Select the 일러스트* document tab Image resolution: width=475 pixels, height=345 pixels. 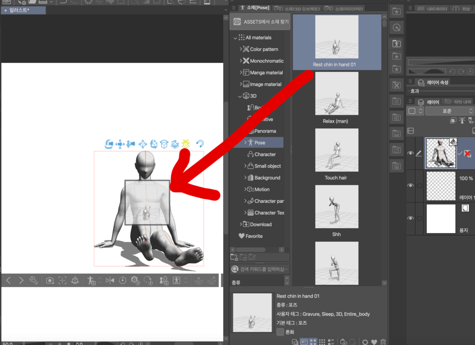24,10
